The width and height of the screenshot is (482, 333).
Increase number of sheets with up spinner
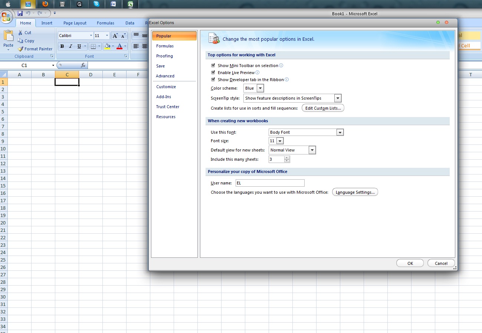pos(287,157)
